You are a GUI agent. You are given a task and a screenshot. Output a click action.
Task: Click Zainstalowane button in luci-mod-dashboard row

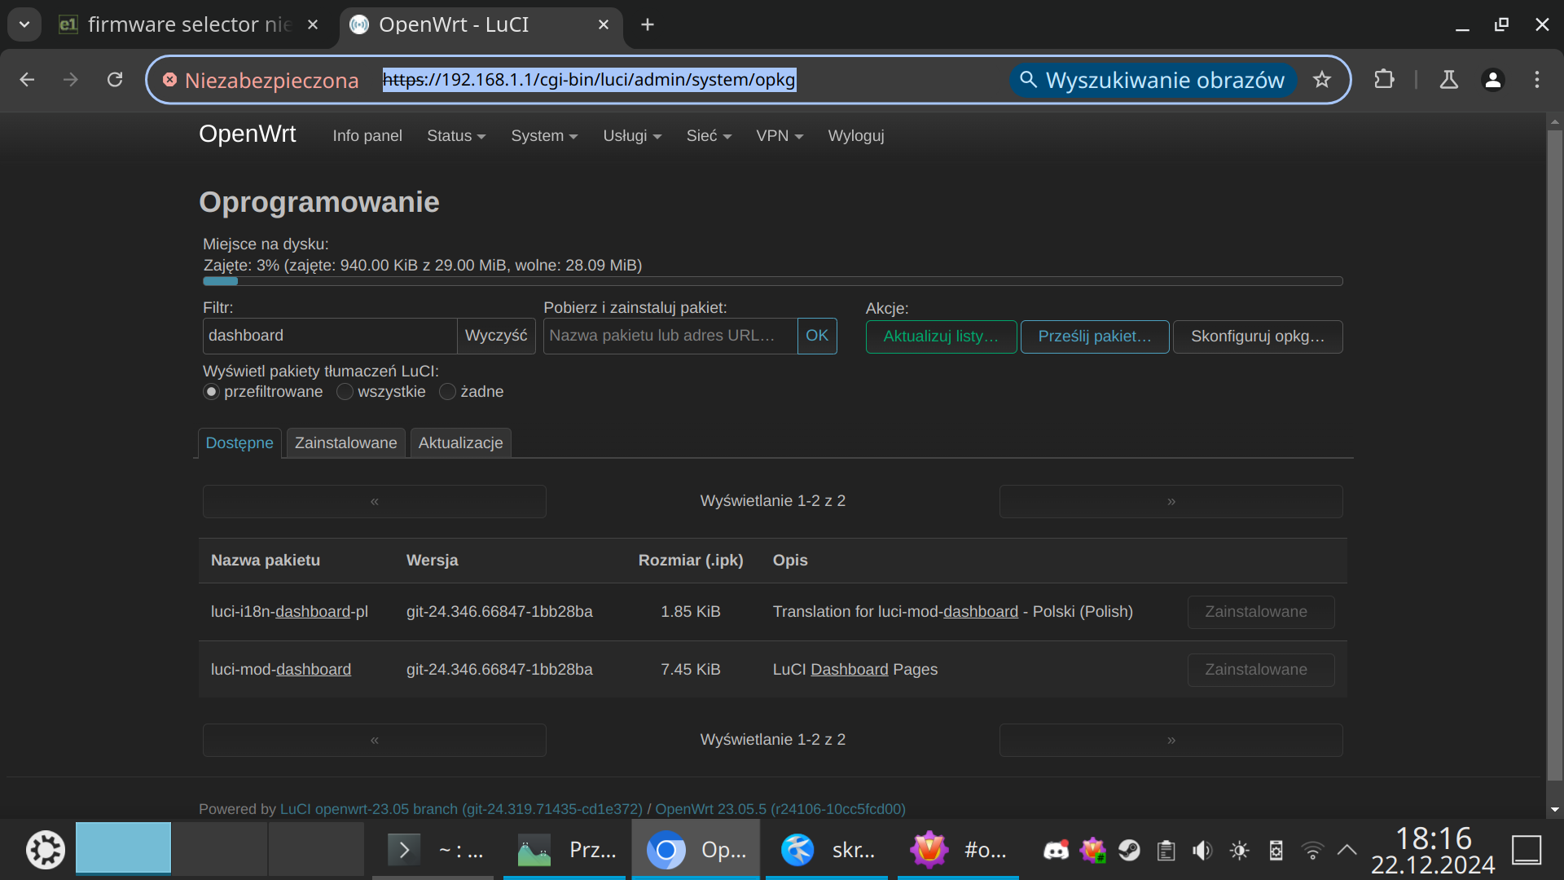pyautogui.click(x=1261, y=670)
